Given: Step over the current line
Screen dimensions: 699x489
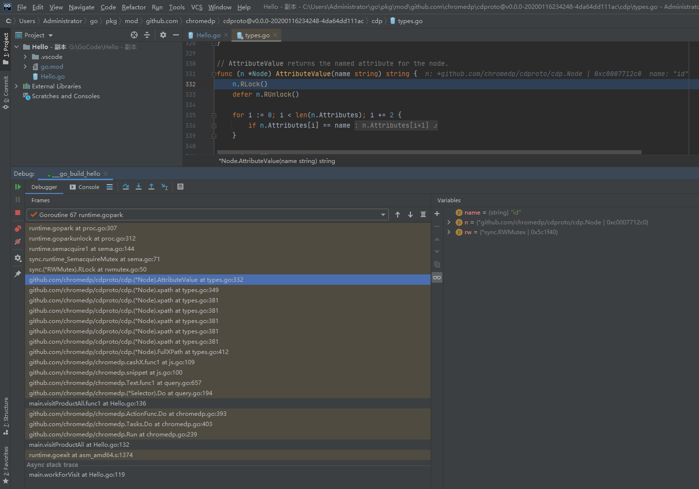Looking at the screenshot, I should pos(125,187).
